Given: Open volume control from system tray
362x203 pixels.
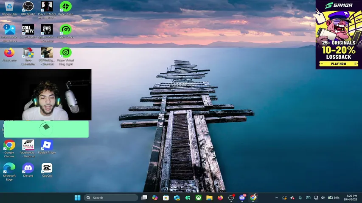Looking at the screenshot, I should click(323, 198).
